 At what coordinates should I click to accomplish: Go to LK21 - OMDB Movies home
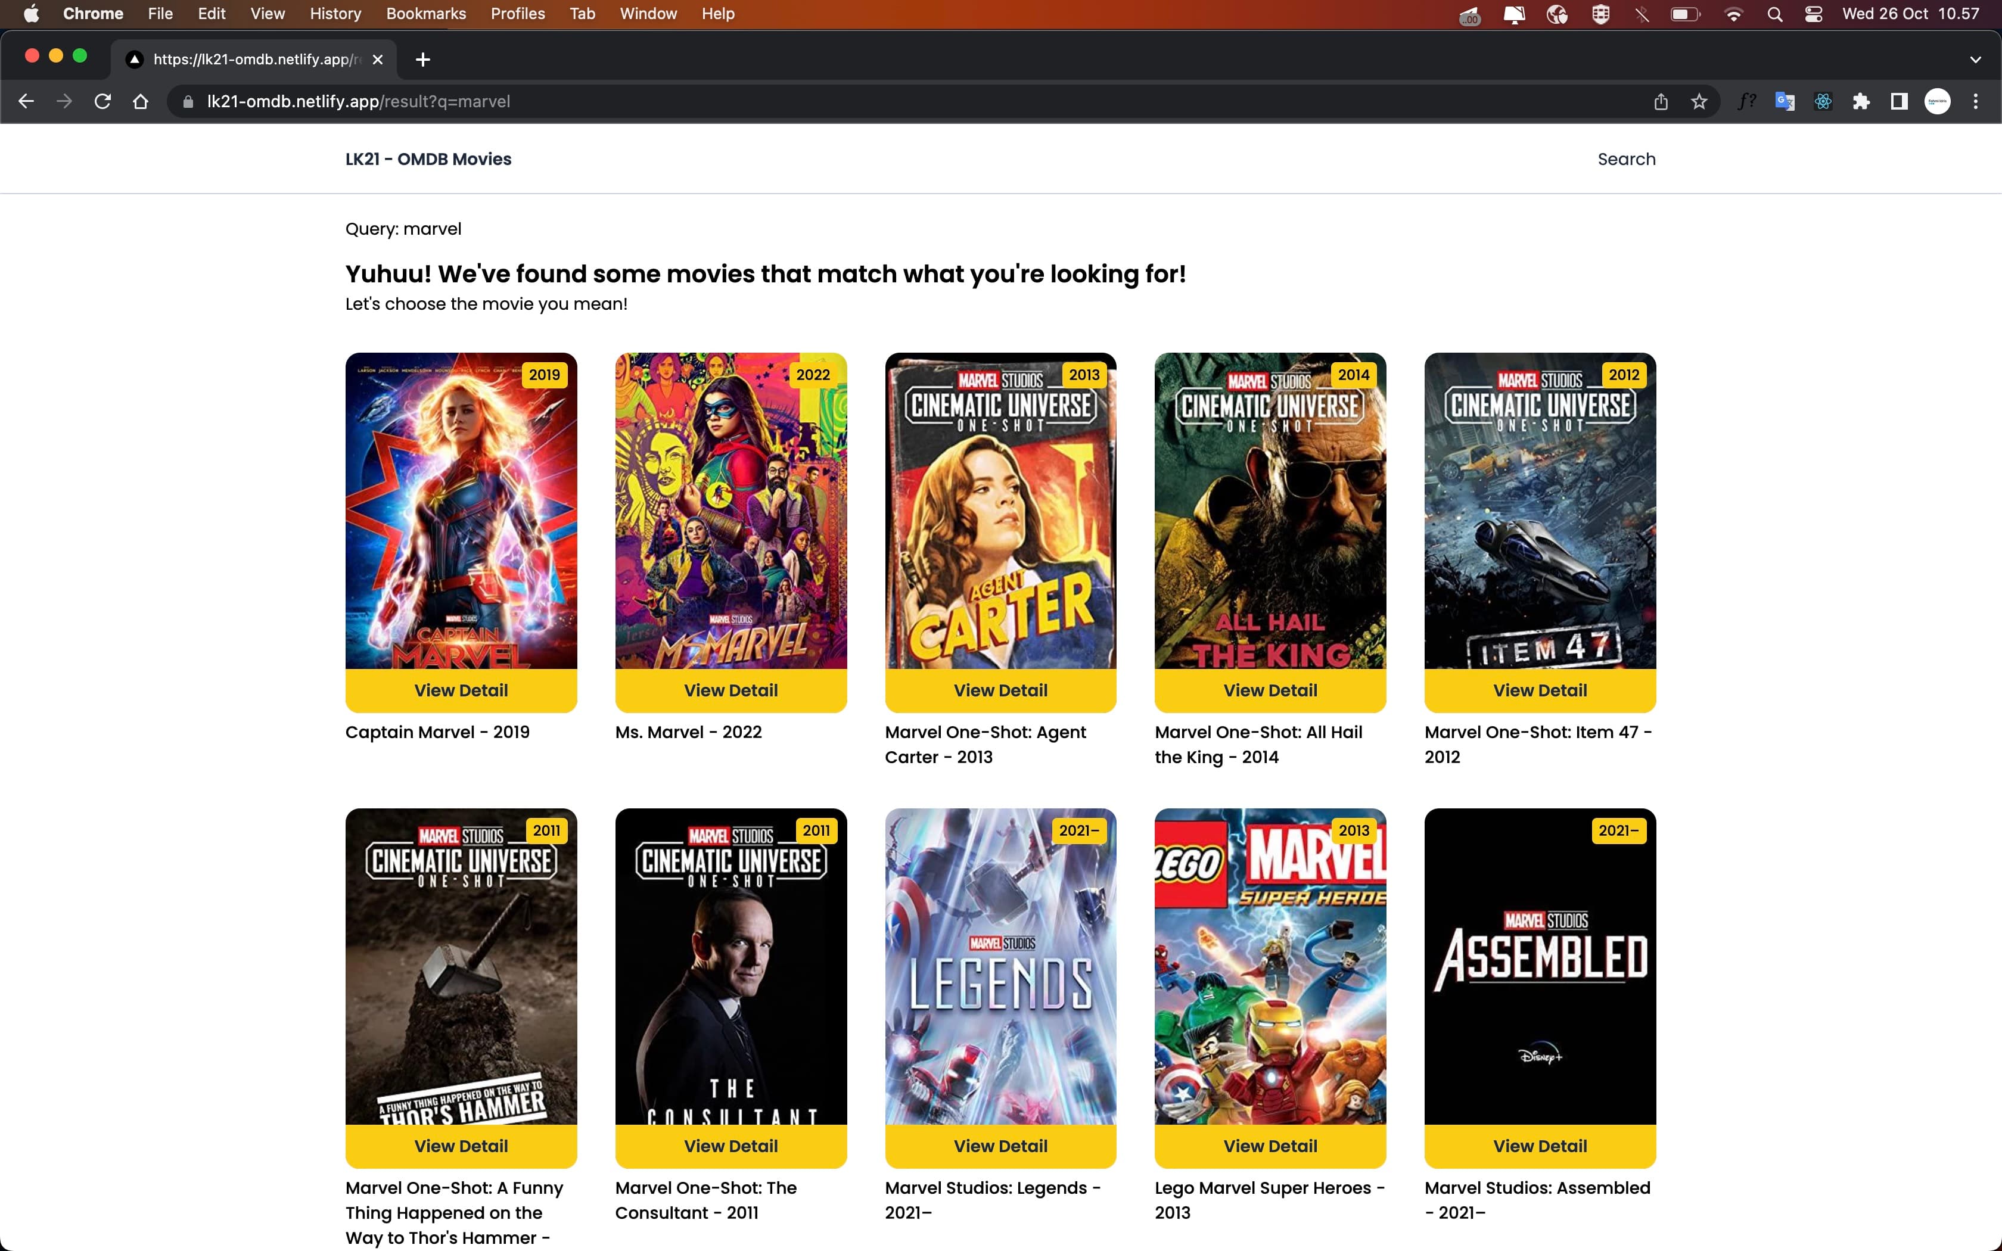[428, 159]
